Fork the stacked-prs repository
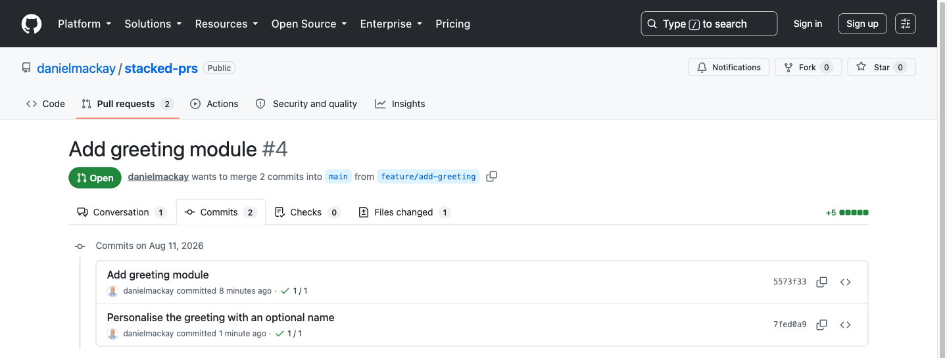Viewport: 947px width, 358px height. pyautogui.click(x=808, y=67)
